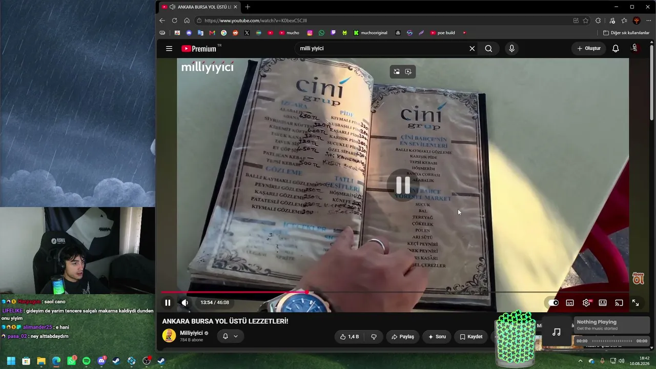Open OBS Studio from the taskbar

click(147, 361)
